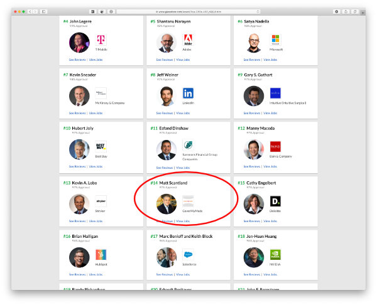
Task: Click the Safari share button
Action: coord(346,11)
